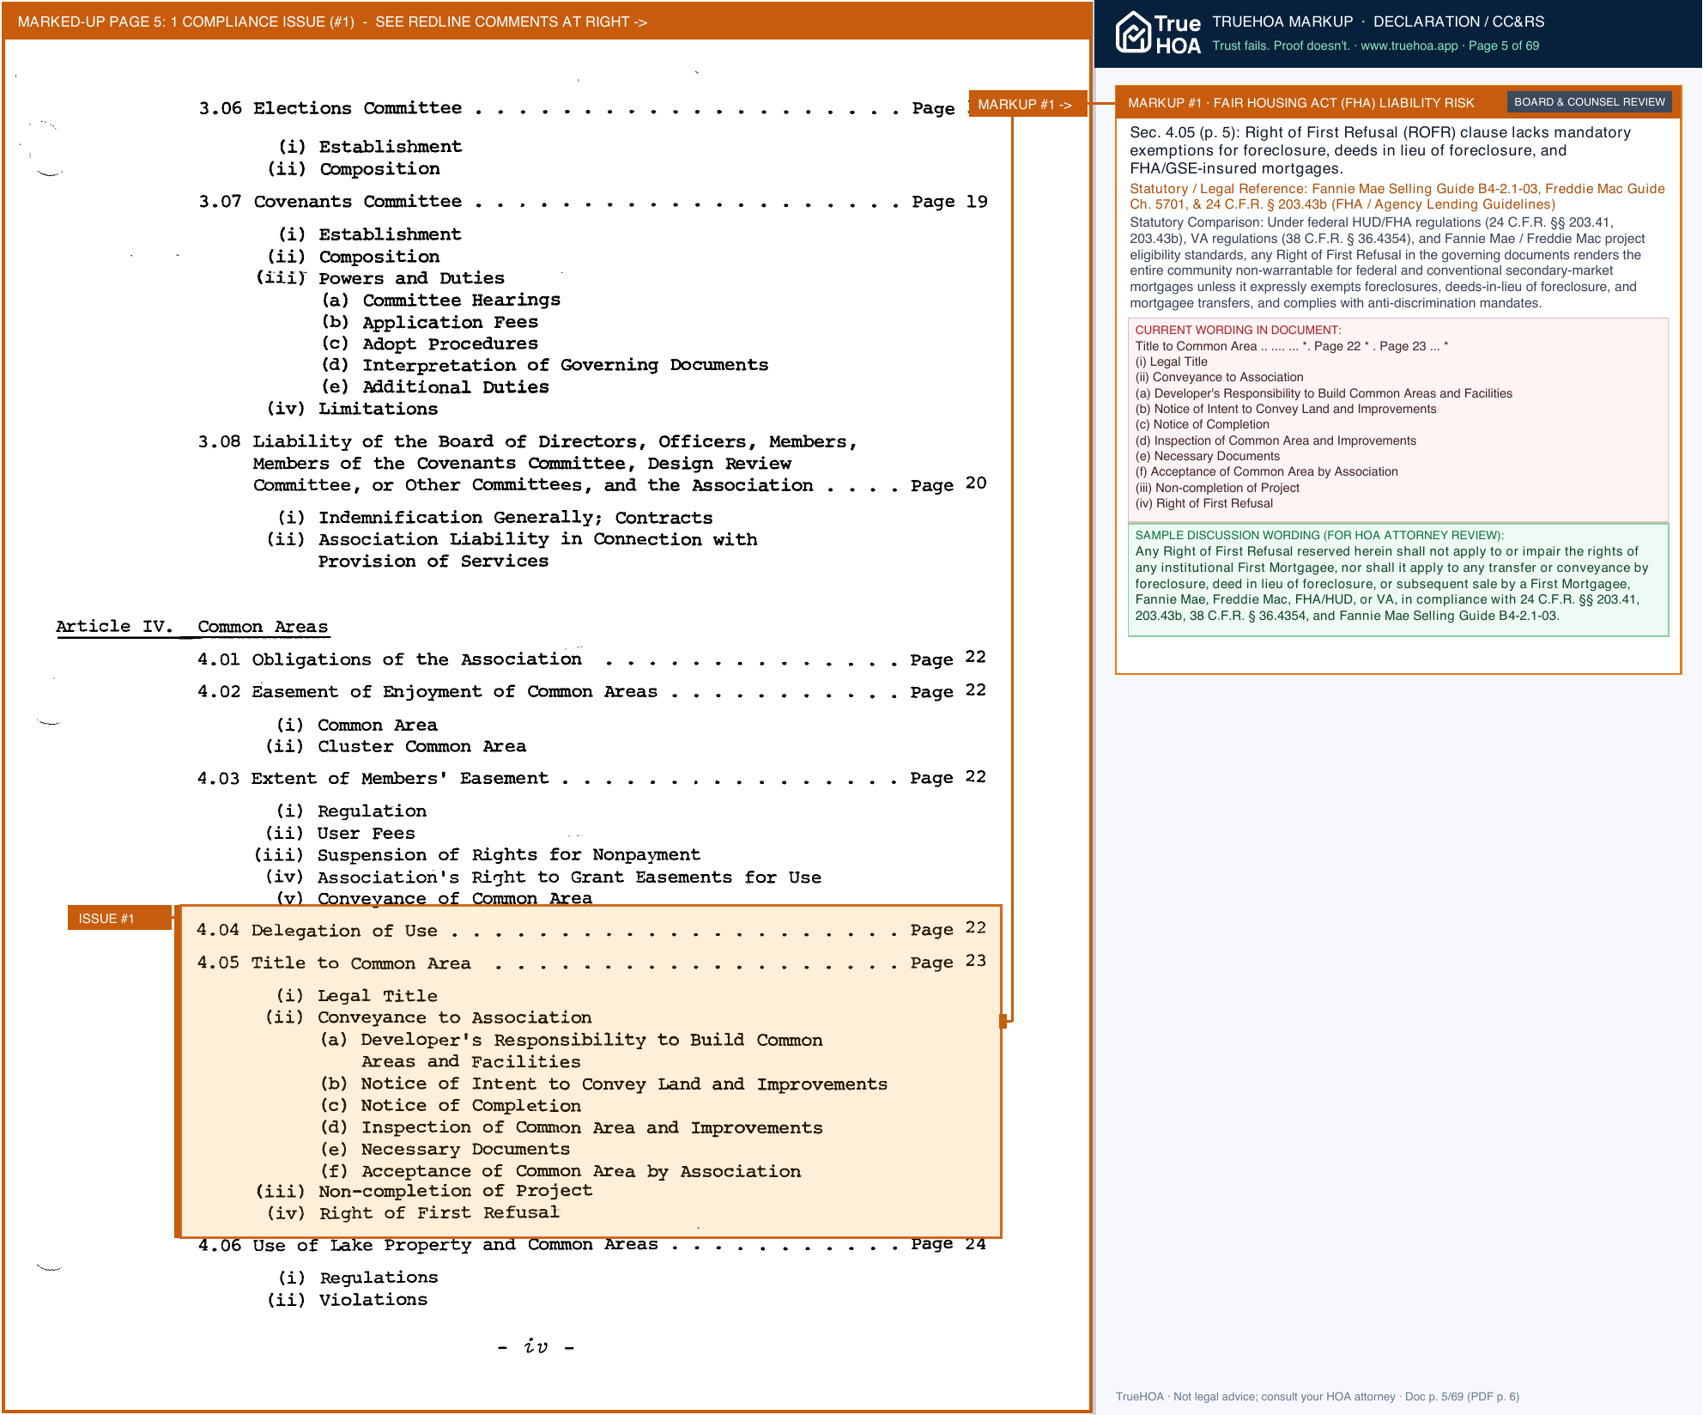Select the marked-up page 5 banner text

(x=332, y=21)
